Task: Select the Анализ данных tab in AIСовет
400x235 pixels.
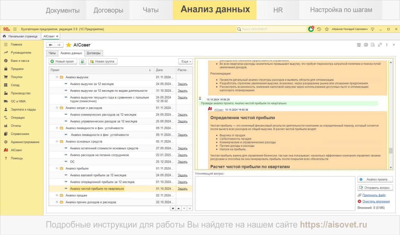Action: tap(71, 53)
